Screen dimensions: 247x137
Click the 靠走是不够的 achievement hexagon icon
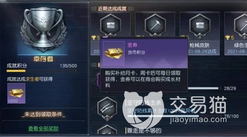[107, 130]
